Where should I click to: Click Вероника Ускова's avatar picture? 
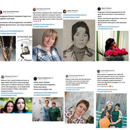pos(3,77)
